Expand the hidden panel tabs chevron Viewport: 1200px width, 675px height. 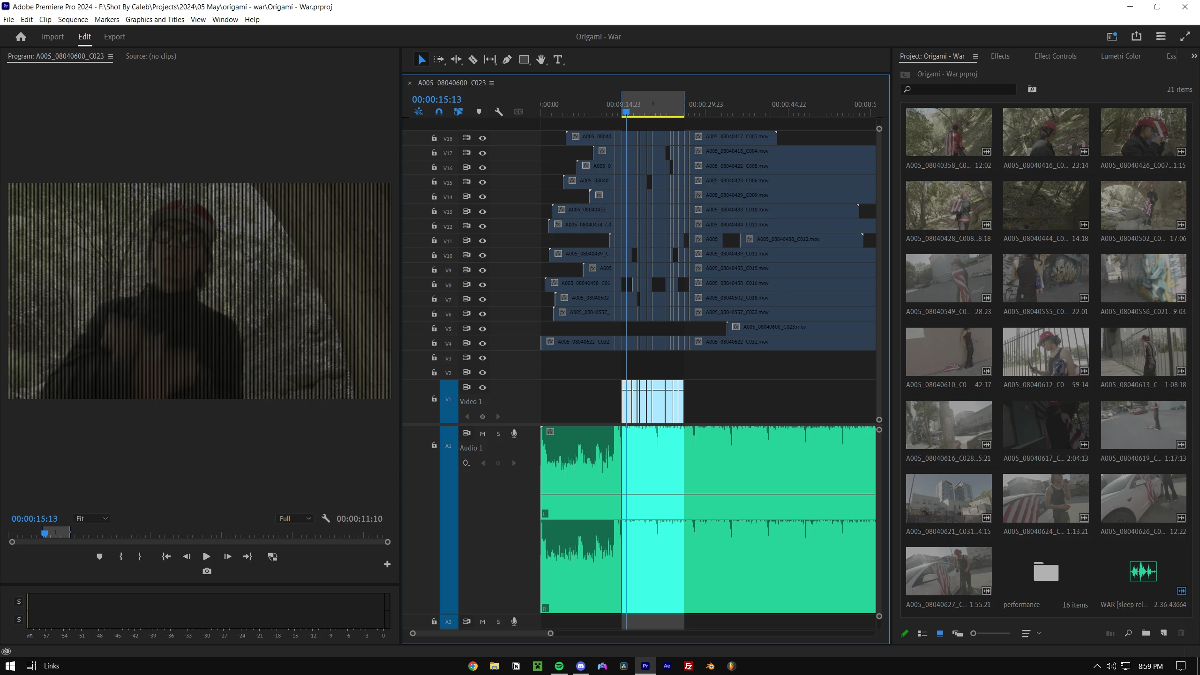pos(1194,56)
